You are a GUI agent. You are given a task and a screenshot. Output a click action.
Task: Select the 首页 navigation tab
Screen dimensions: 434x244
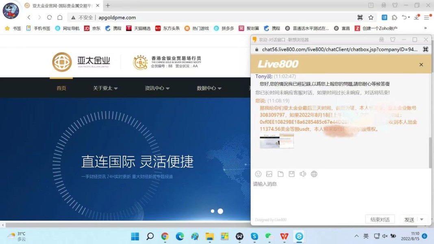coord(61,88)
